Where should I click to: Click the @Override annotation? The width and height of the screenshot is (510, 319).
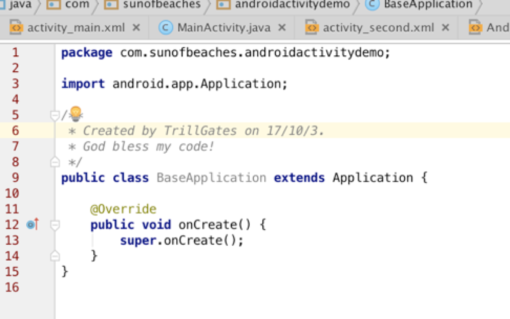click(x=123, y=209)
